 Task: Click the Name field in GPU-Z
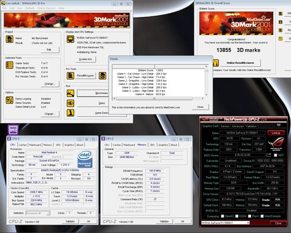click(x=242, y=133)
